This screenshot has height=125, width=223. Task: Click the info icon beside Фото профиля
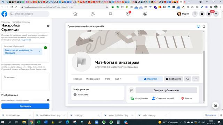click(48, 100)
